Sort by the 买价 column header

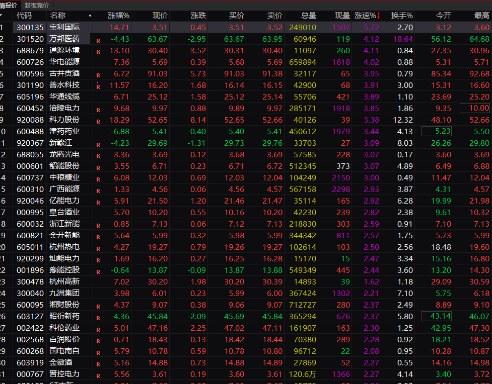[237, 16]
